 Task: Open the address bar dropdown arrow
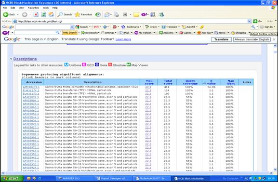[x=249, y=21]
